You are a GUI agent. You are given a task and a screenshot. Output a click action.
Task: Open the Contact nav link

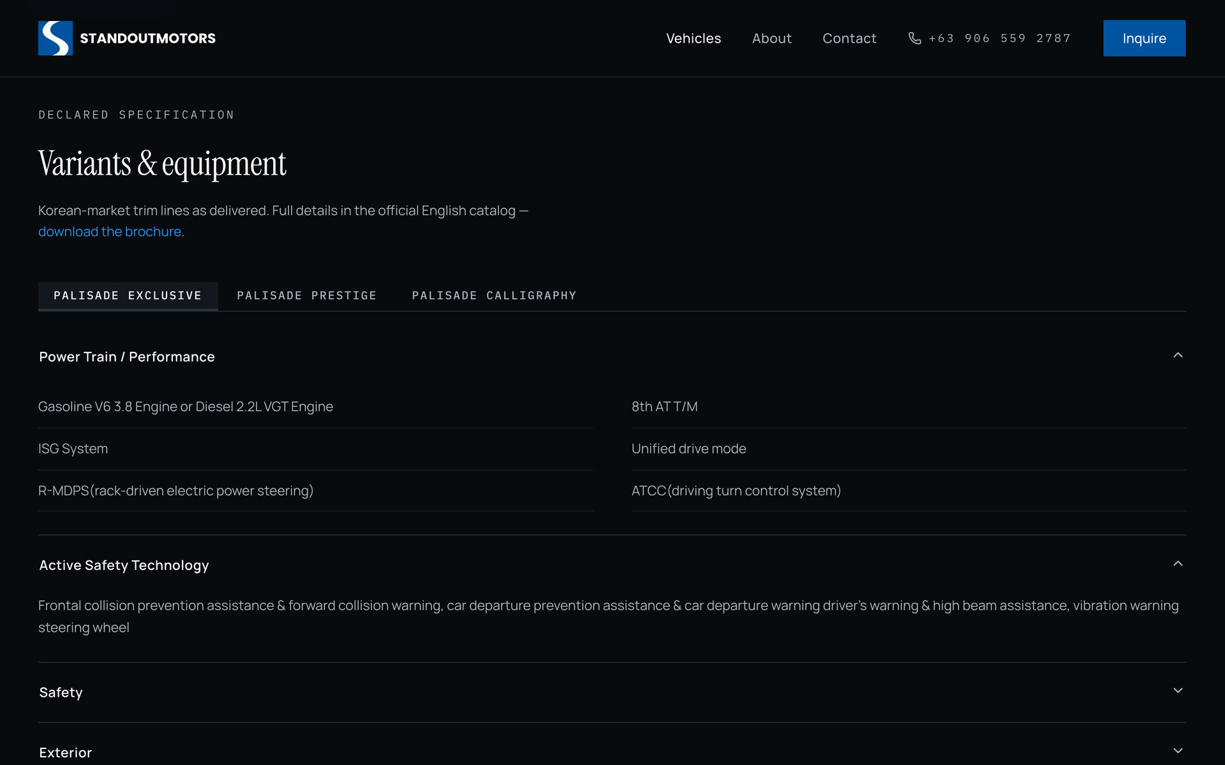(x=849, y=38)
